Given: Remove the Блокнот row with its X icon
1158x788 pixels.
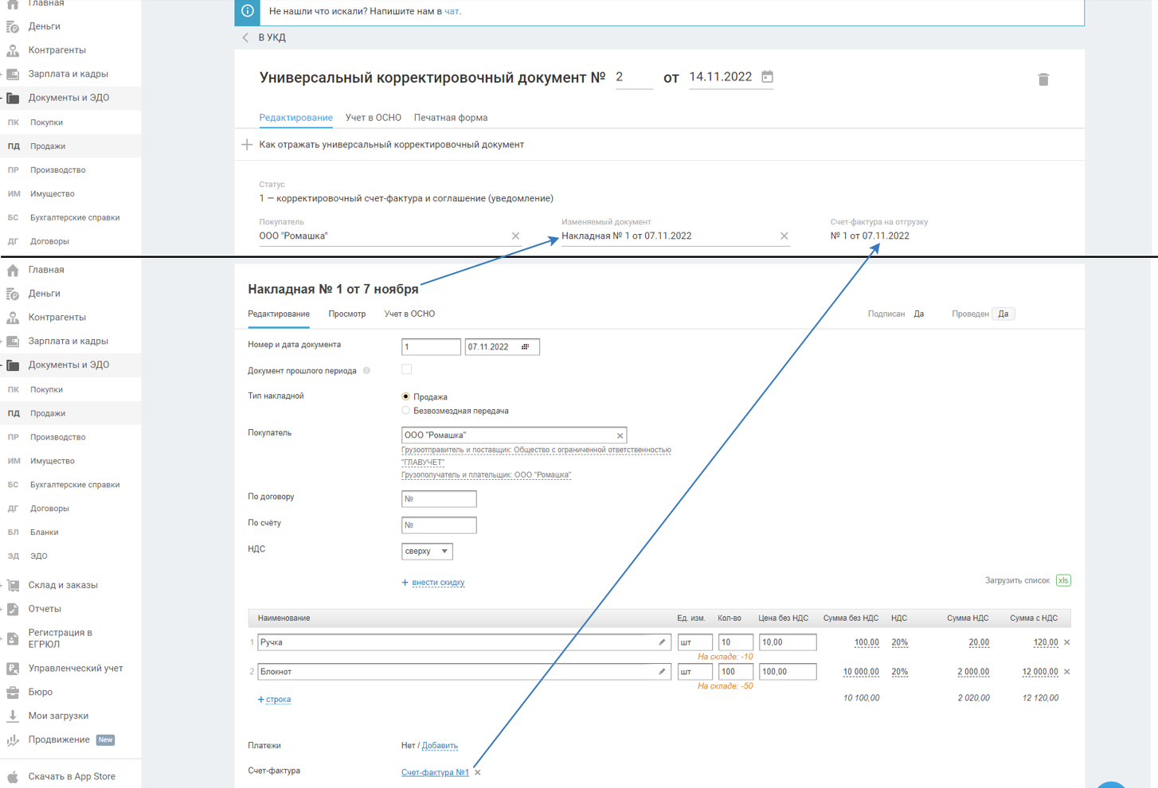Looking at the screenshot, I should pos(1066,672).
